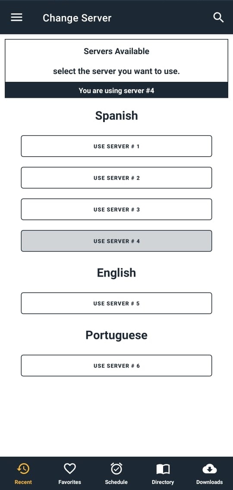This screenshot has width=233, height=490.
Task: Open the hamburger navigation menu
Action: 16,17
